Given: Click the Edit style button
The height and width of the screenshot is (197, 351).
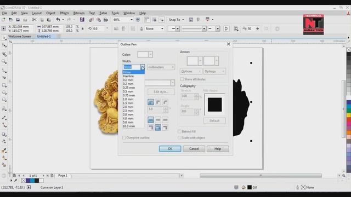Looking at the screenshot, I should click(x=161, y=92).
